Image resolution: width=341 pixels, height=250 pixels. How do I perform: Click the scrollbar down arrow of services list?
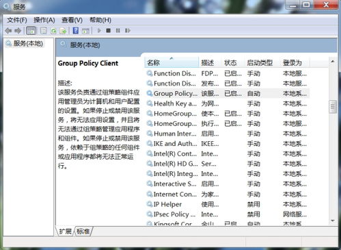[333, 221]
